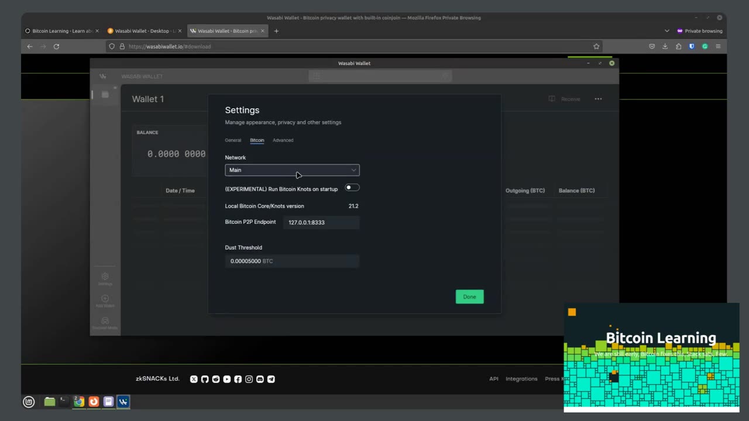Click the Date / Time column header
This screenshot has width=749, height=421.
180,191
